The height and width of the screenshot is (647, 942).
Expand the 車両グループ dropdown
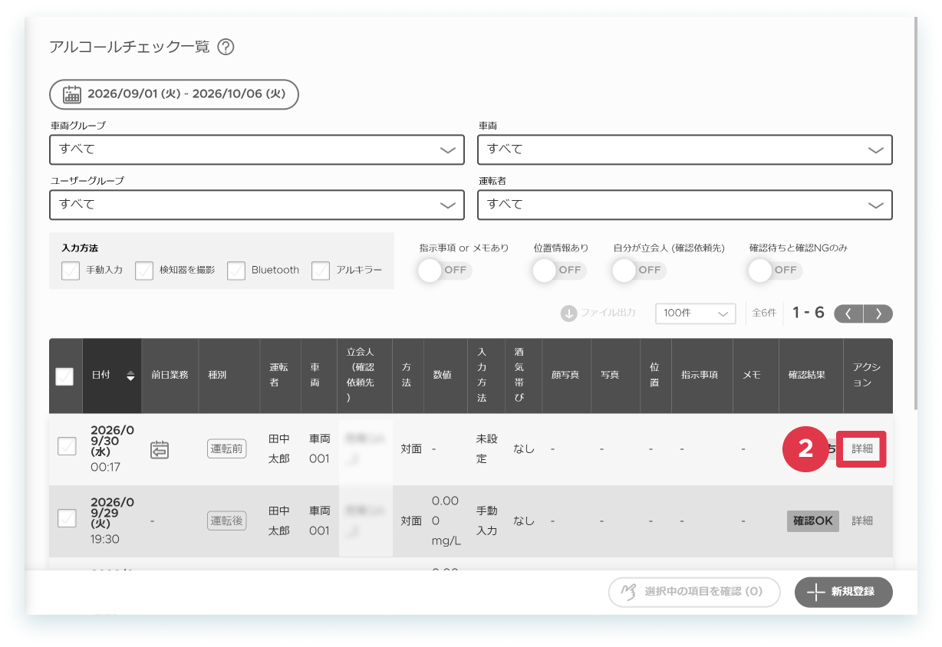(257, 149)
